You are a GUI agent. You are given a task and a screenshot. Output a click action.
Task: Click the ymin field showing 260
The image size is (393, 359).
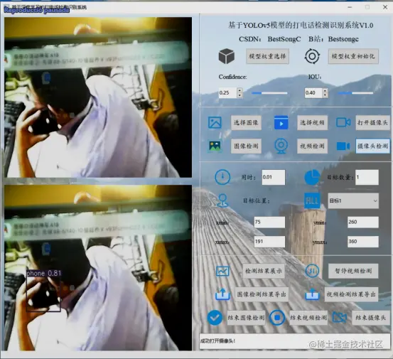363,222
